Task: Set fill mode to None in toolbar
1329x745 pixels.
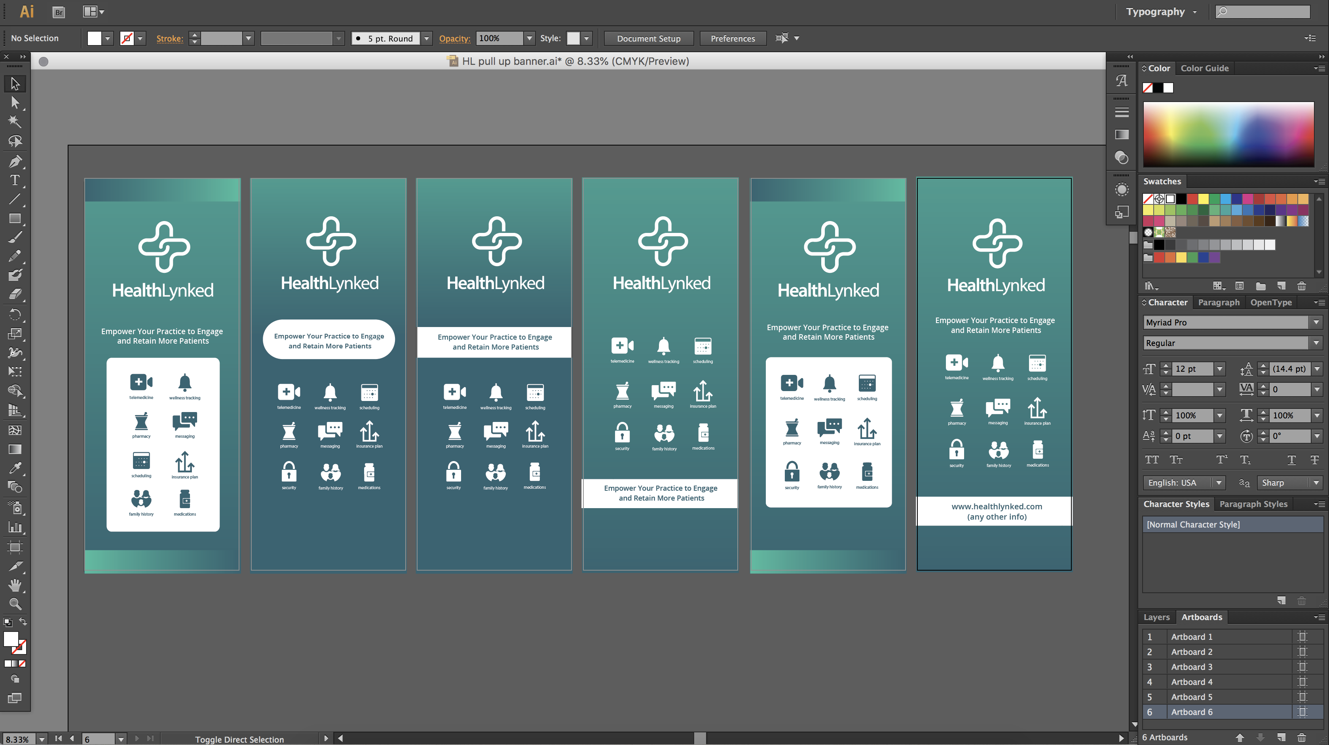Action: point(22,664)
